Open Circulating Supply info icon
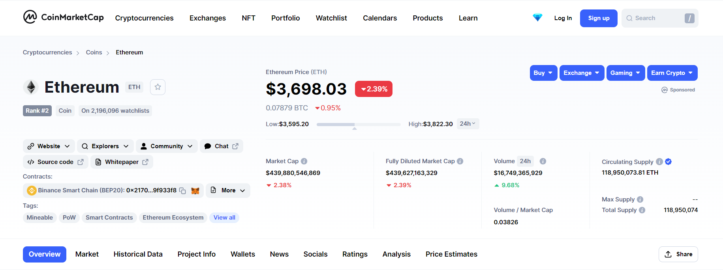Viewport: 723px width, 270px height. point(659,162)
